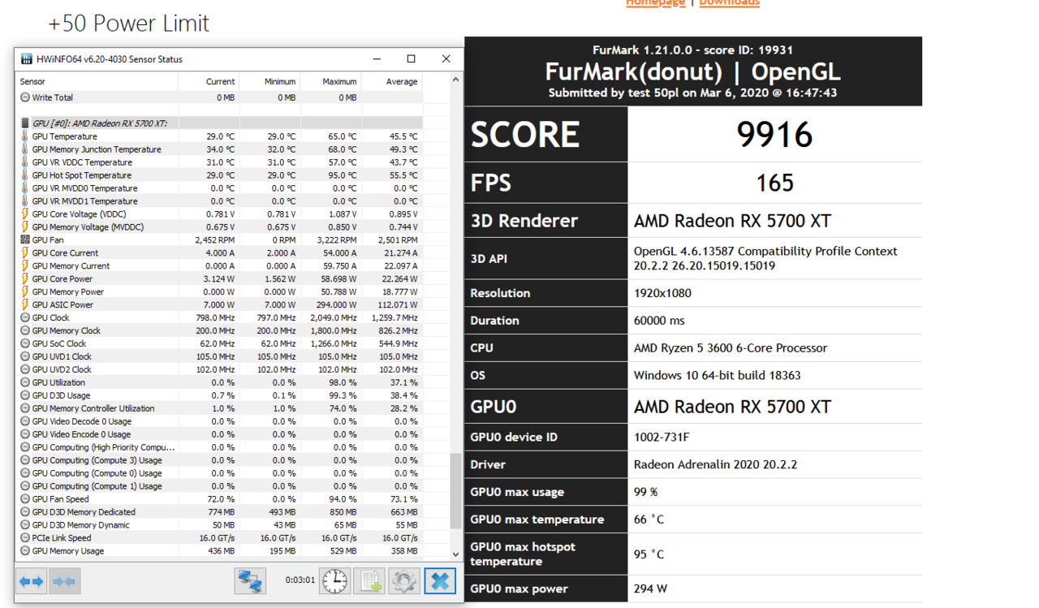Select GPU D3D Memory Dedicated row label
The image size is (1039, 608).
click(84, 512)
